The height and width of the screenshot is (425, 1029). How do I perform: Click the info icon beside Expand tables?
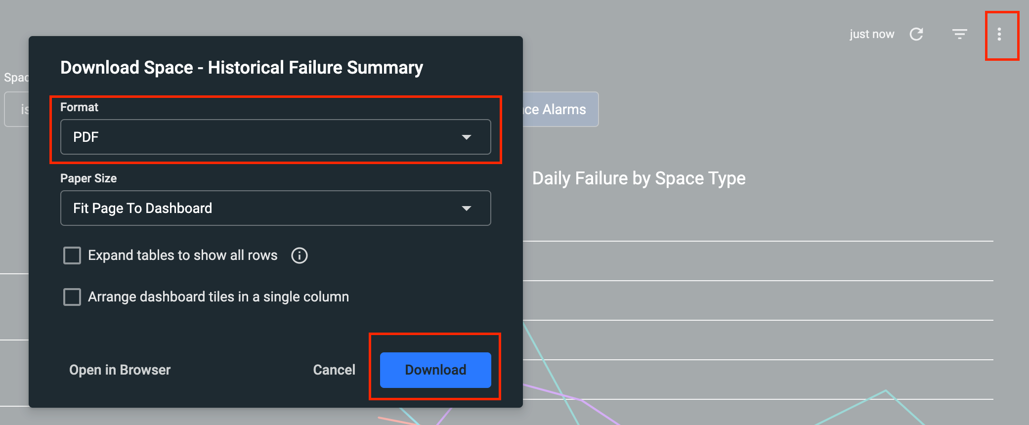click(299, 255)
